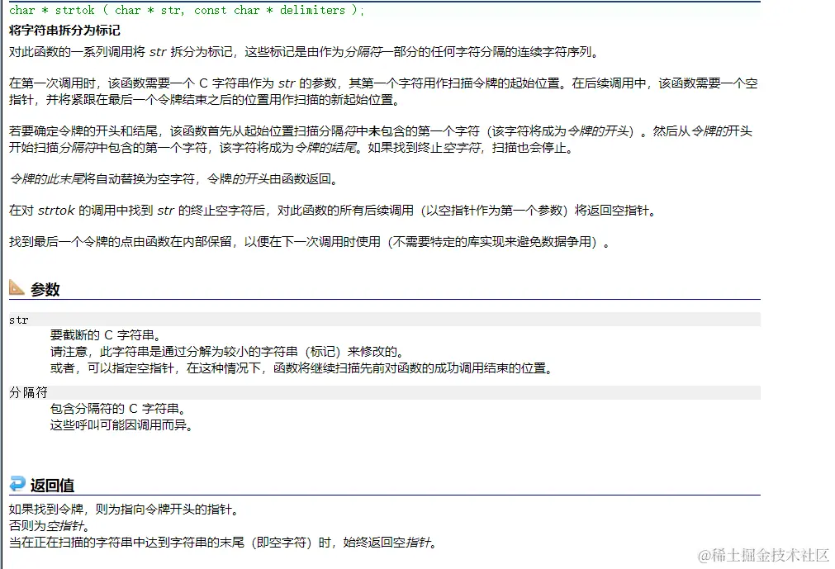Viewport: 835px width, 569px height.
Task: Click the line 包含分隔符的 C 字符串
Action: [117, 409]
